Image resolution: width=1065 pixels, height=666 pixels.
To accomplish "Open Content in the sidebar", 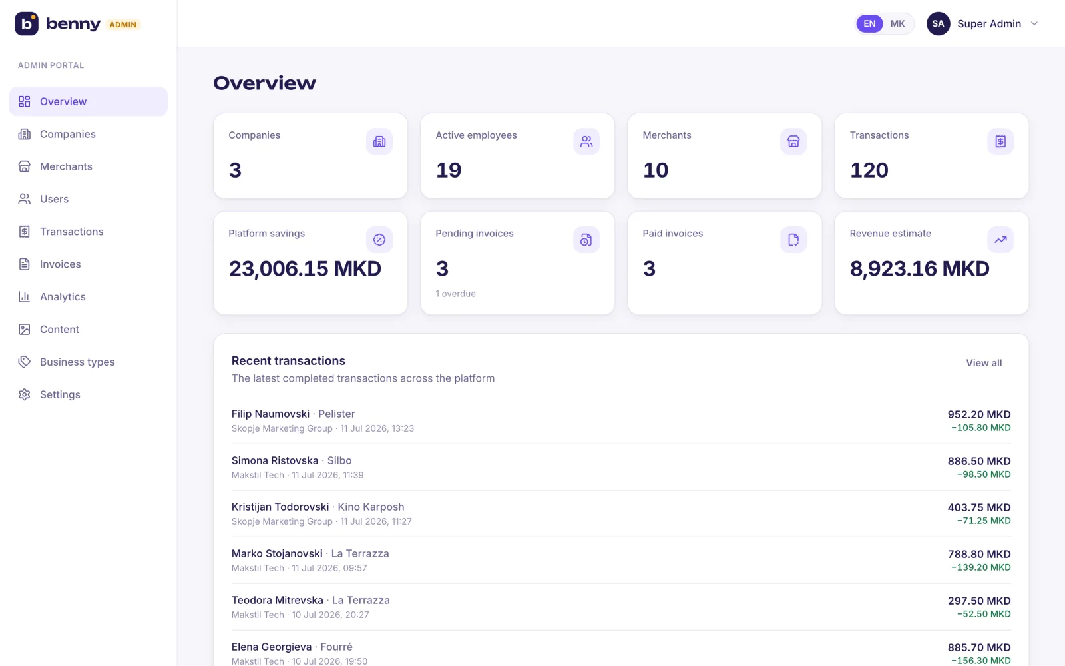I will (x=89, y=329).
